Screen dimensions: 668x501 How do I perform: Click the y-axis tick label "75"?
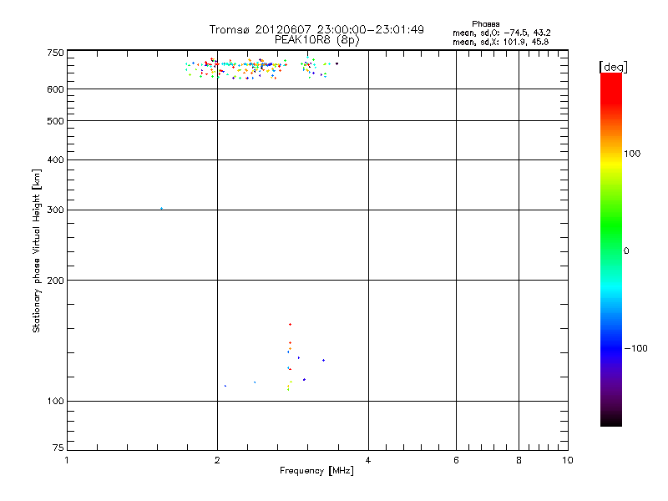pos(58,448)
